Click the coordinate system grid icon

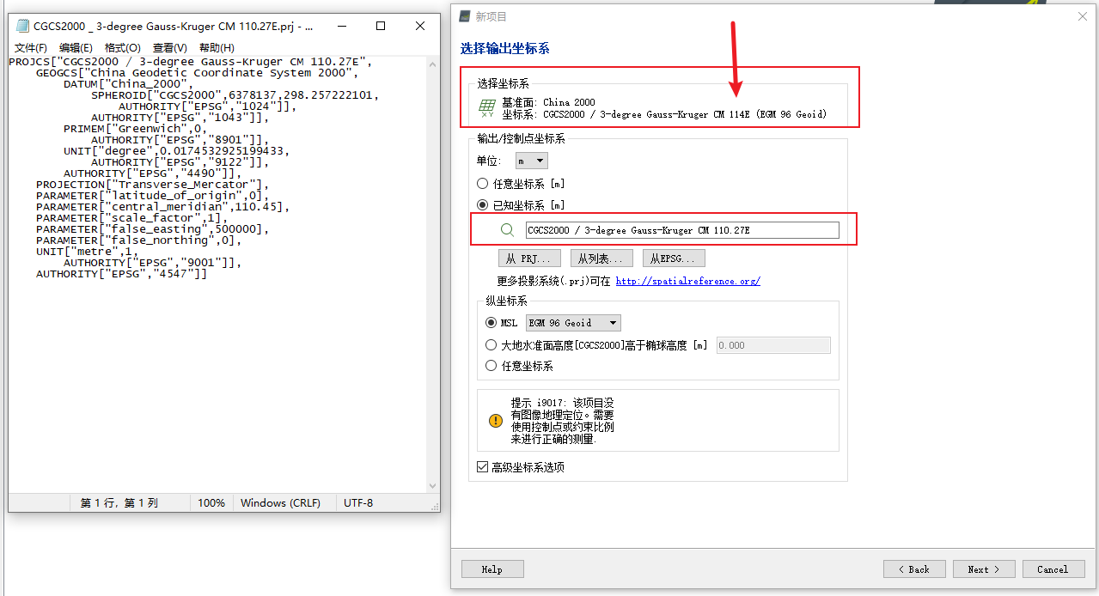(487, 108)
